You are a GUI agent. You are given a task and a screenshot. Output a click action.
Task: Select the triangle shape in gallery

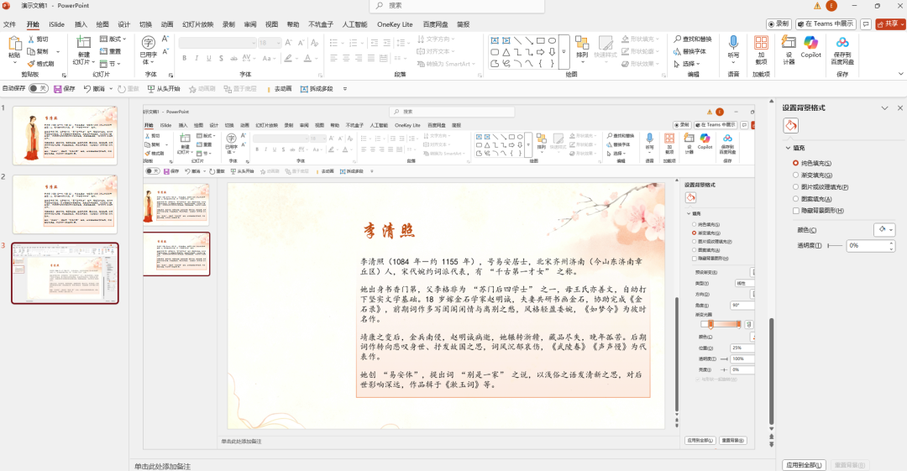(506, 52)
